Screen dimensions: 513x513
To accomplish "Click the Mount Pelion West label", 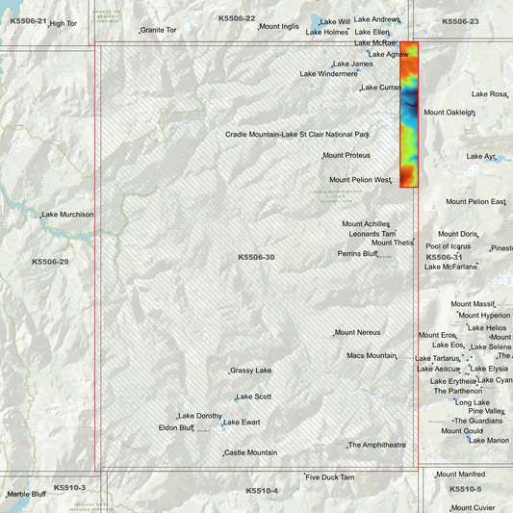I will (x=360, y=180).
